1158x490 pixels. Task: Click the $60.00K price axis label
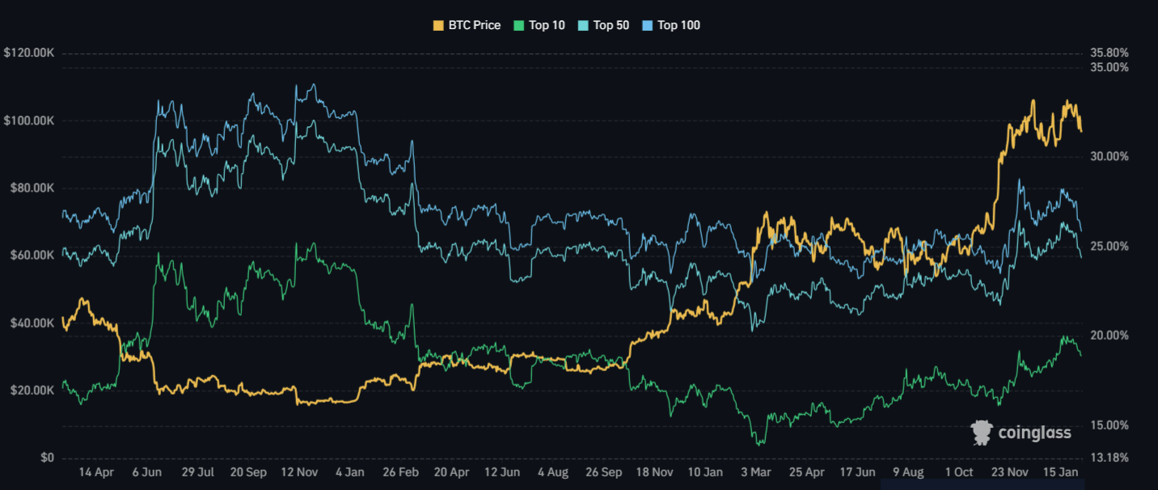point(31,256)
